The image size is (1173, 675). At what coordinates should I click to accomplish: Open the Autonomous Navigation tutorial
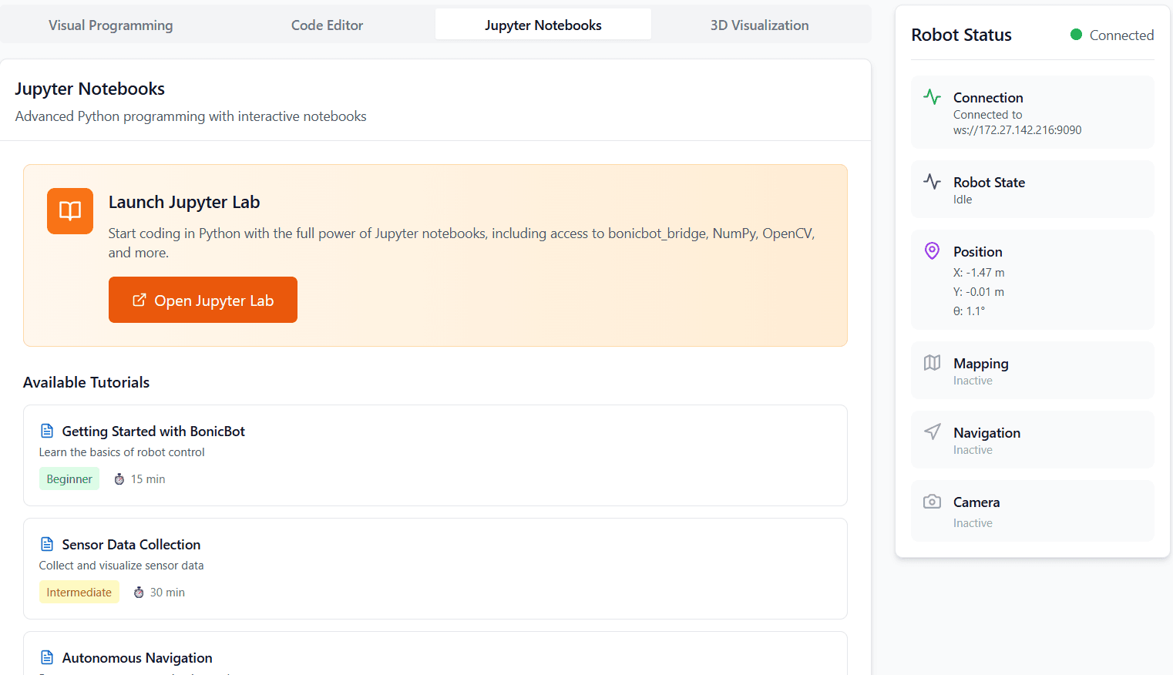tap(136, 657)
